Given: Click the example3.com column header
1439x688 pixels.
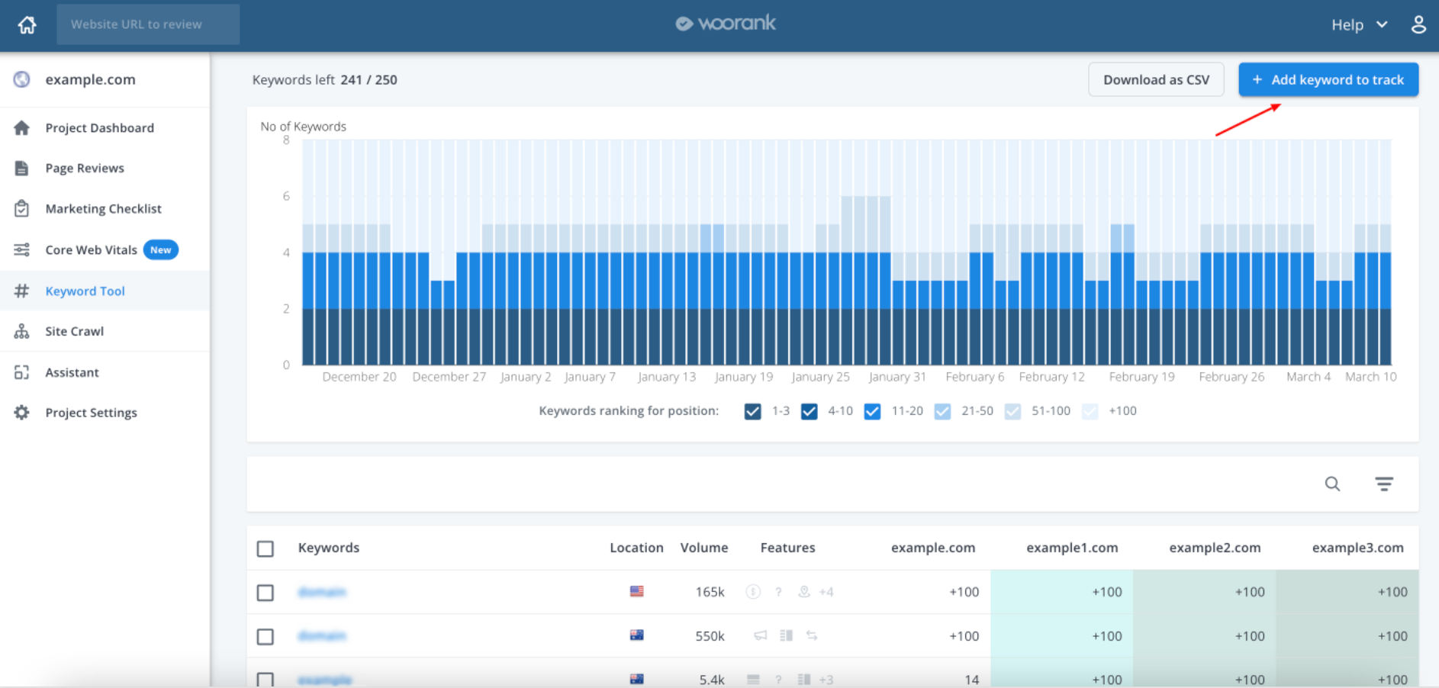Looking at the screenshot, I should [1357, 548].
